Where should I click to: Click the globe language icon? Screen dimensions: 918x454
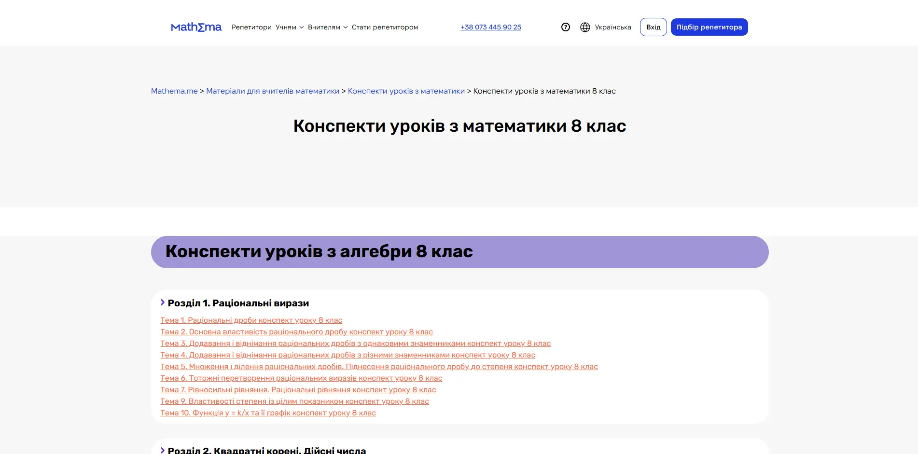(x=585, y=27)
